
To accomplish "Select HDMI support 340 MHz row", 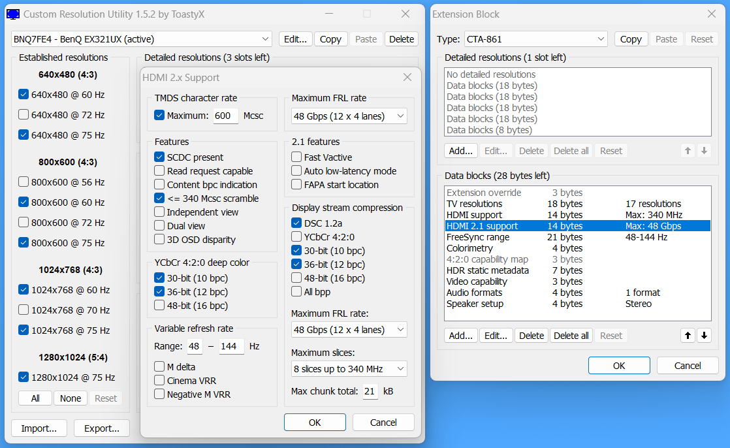I will pyautogui.click(x=578, y=215).
